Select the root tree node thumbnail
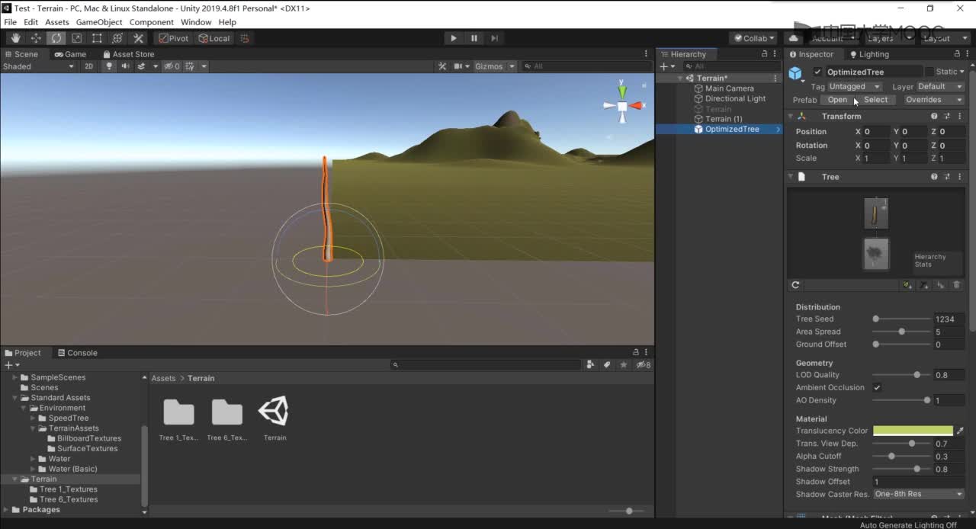 [x=876, y=254]
